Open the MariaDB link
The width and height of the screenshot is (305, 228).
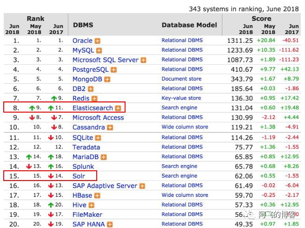pos(86,157)
